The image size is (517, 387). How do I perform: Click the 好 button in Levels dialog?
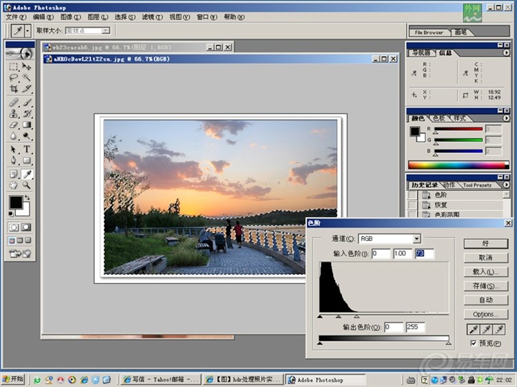[486, 243]
